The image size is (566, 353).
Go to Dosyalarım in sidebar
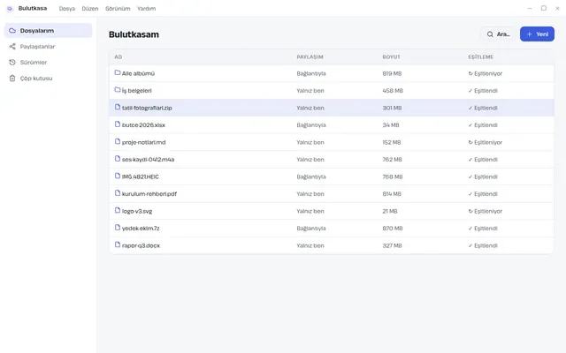pos(49,31)
